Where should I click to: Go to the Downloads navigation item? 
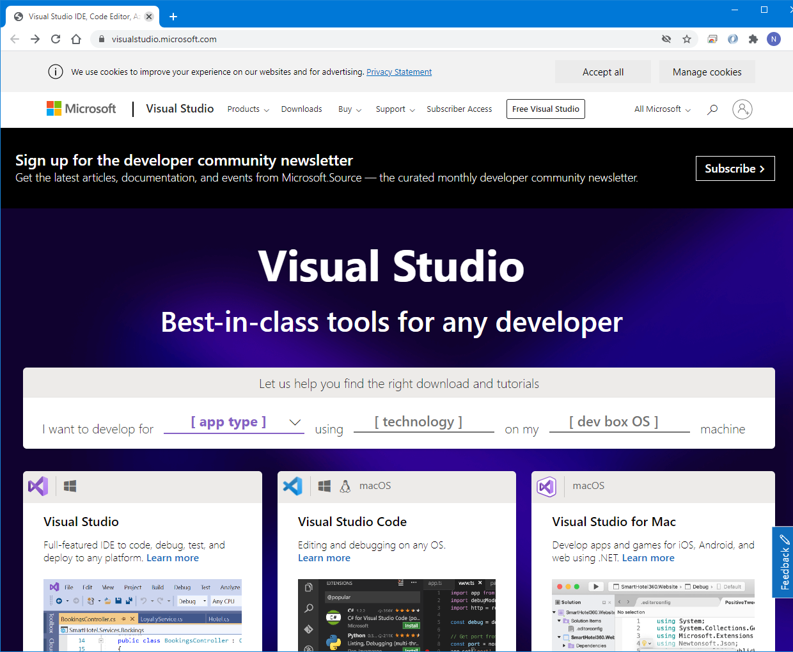tap(301, 109)
